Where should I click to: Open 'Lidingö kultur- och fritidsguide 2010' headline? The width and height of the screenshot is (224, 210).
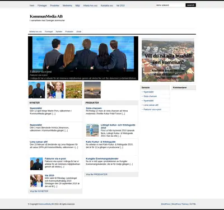pyautogui.click(x=118, y=127)
